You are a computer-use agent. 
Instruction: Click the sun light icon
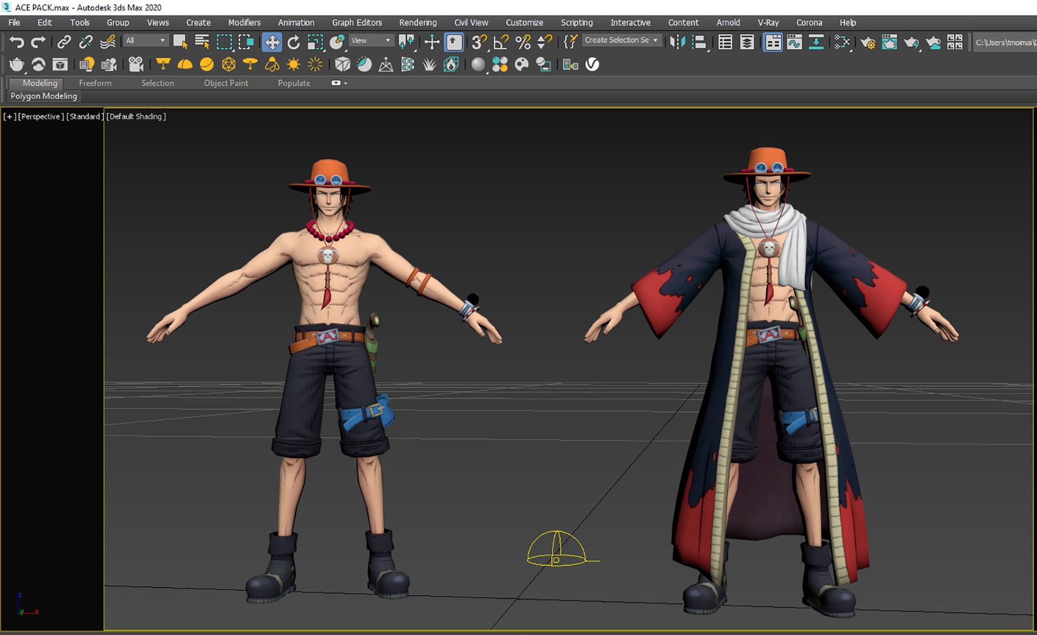[294, 64]
